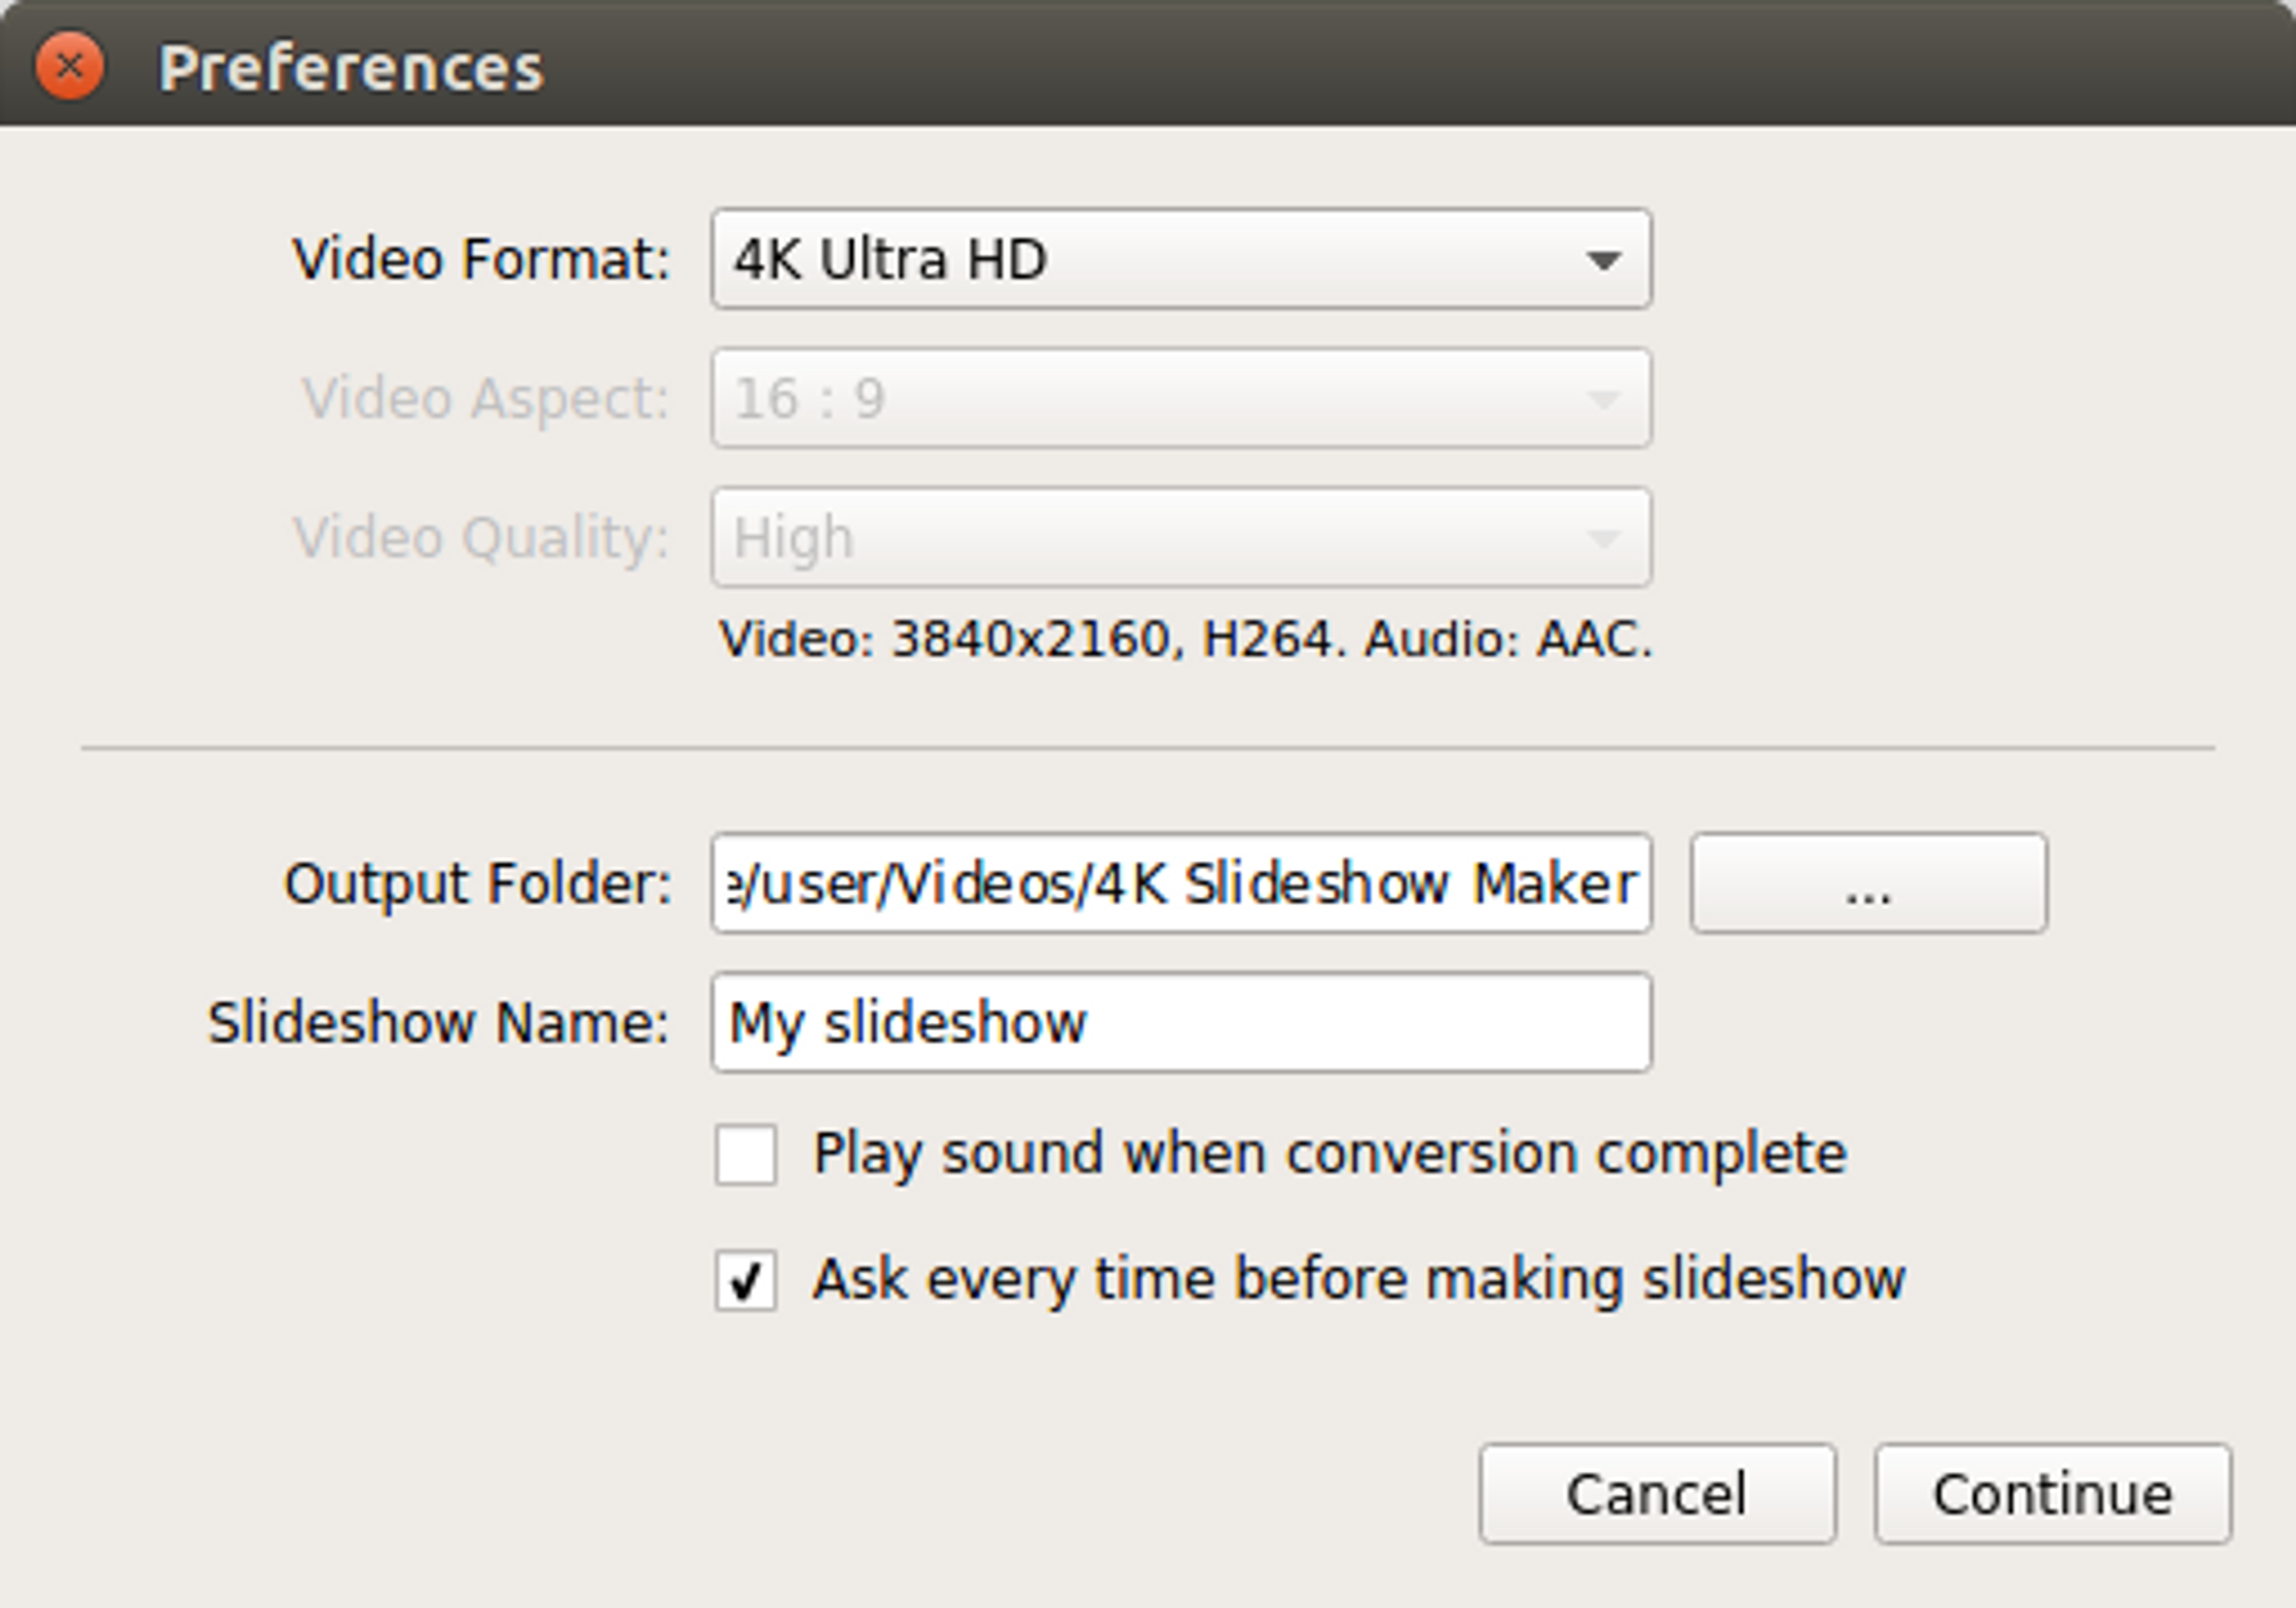This screenshot has height=1608, width=2296.
Task: Click the Continue button
Action: 2053,1494
